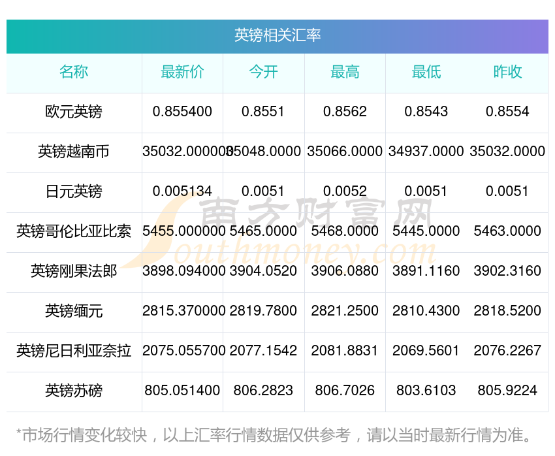Select the 英镑缅元 row name
The image size is (555, 456).
(x=74, y=311)
